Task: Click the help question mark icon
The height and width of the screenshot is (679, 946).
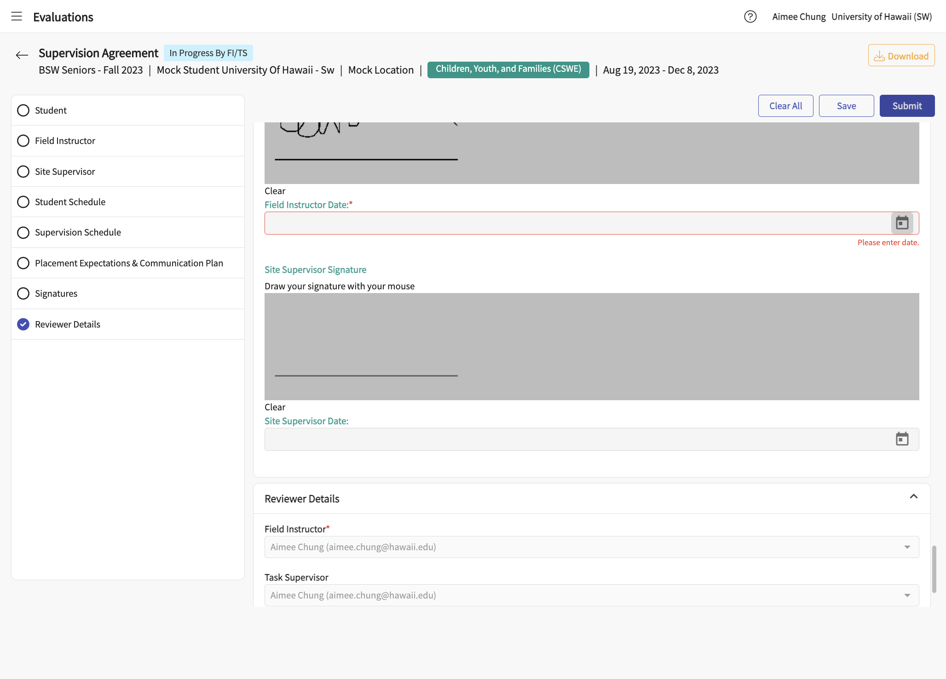Action: (x=750, y=17)
